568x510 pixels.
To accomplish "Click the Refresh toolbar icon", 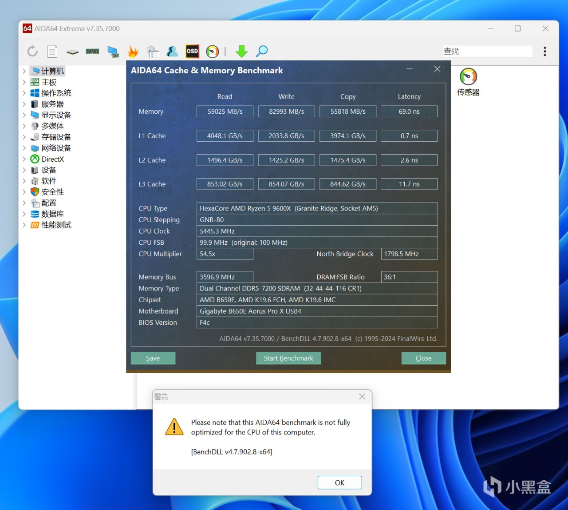I will click(x=32, y=52).
